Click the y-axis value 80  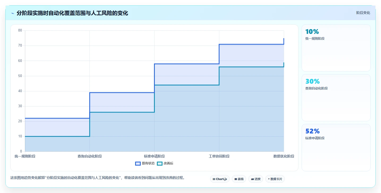pos(20,30)
